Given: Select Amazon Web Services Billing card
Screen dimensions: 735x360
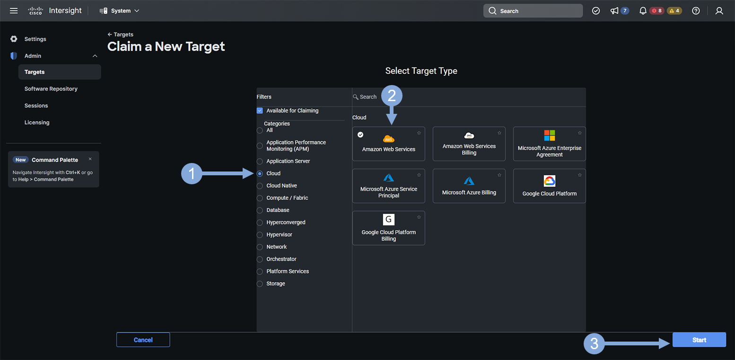Looking at the screenshot, I should [x=469, y=144].
